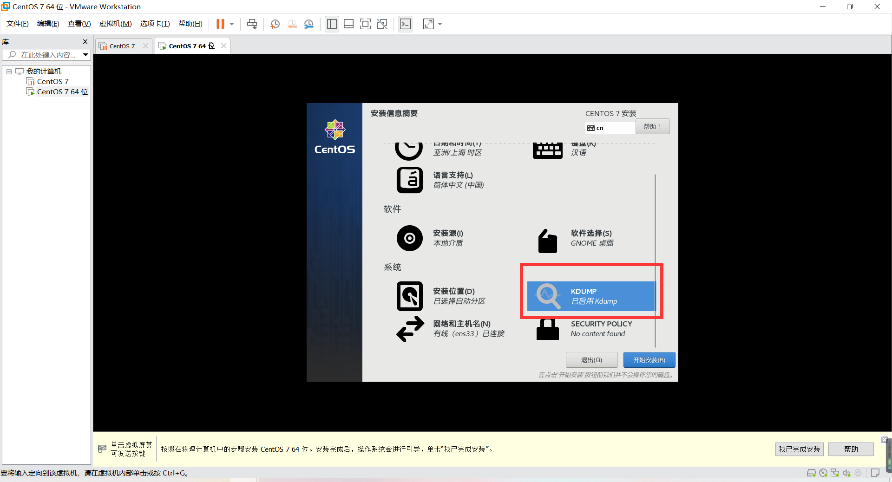Open the power options dropdown beside pause

[232, 24]
